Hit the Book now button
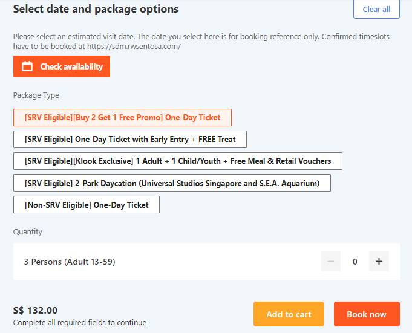The height and width of the screenshot is (333, 412). tap(367, 314)
